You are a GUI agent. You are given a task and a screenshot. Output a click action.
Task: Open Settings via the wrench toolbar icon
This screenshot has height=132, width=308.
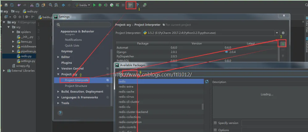click(130, 5)
